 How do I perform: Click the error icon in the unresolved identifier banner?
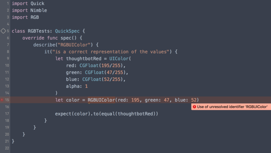tap(194, 107)
